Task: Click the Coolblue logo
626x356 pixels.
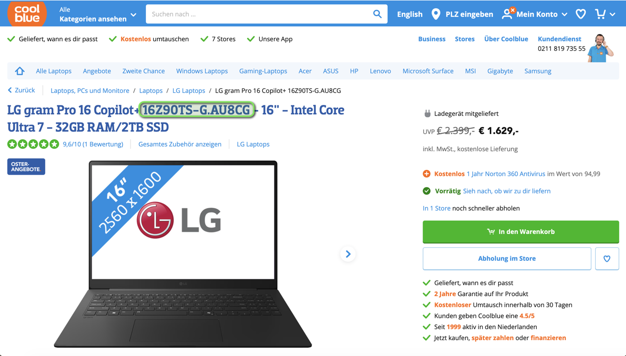Action: [27, 13]
